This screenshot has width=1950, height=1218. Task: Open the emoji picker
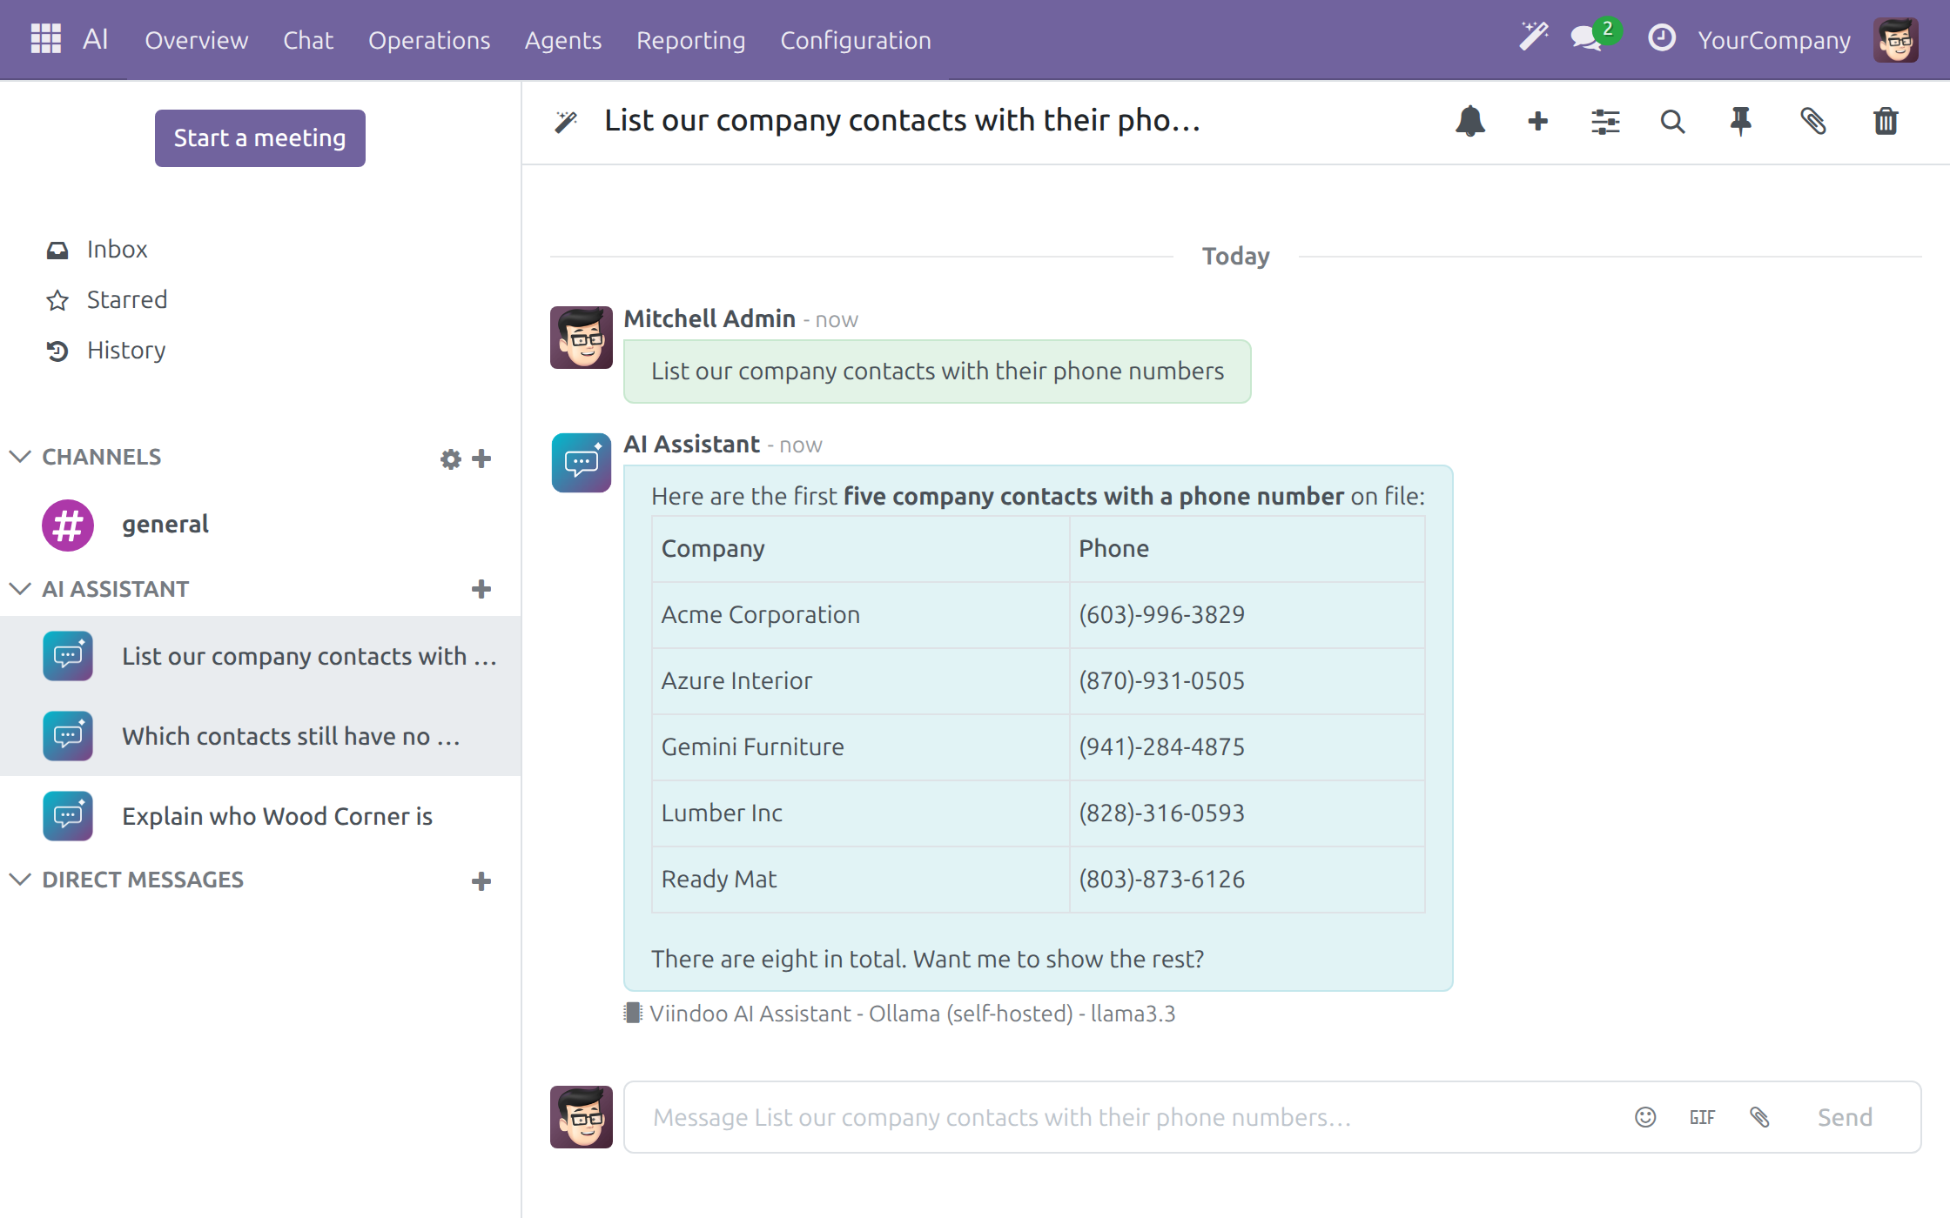tap(1645, 1117)
